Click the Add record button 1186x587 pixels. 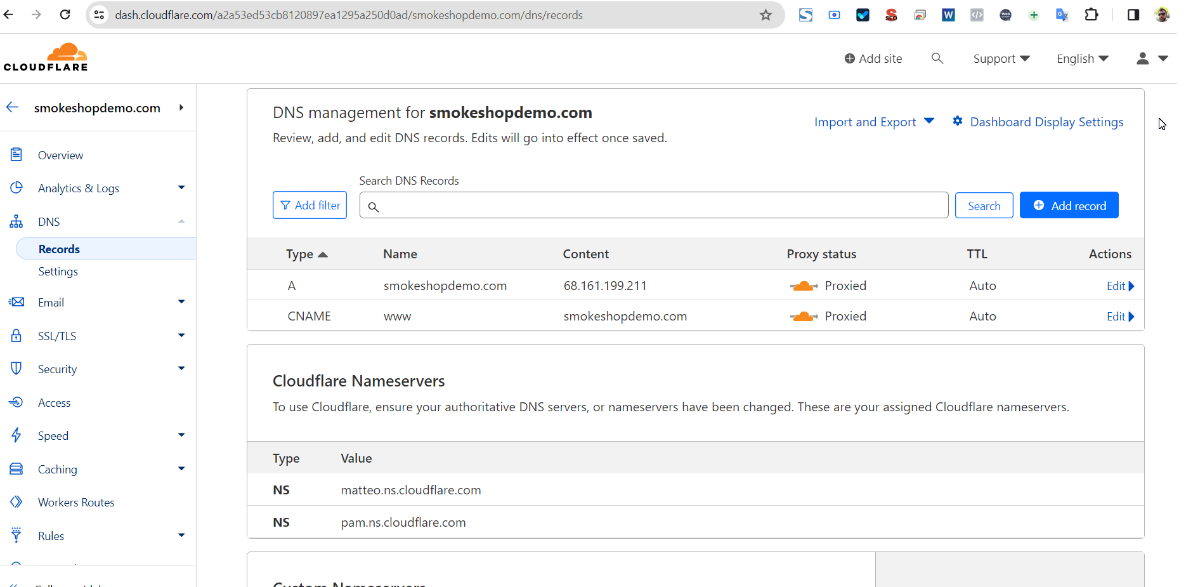click(x=1069, y=206)
